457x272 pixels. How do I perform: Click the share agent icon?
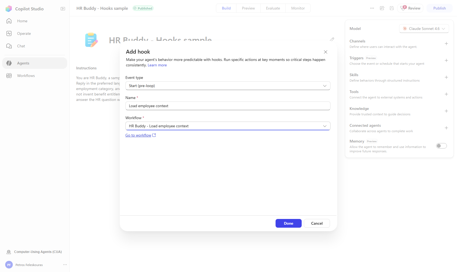(x=382, y=8)
